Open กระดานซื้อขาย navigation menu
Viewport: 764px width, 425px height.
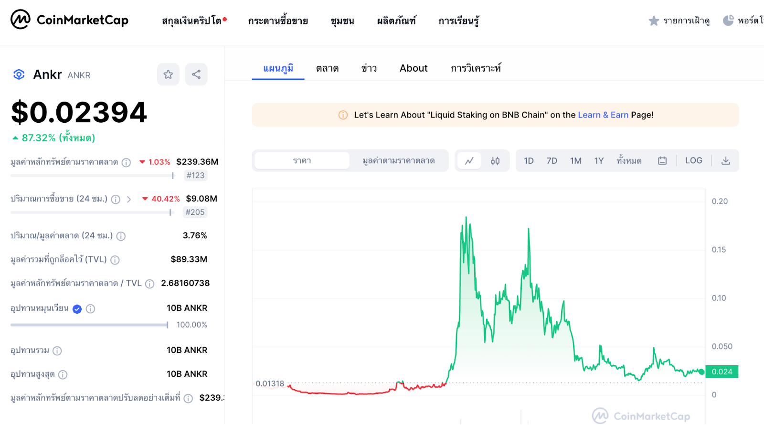[x=278, y=21]
